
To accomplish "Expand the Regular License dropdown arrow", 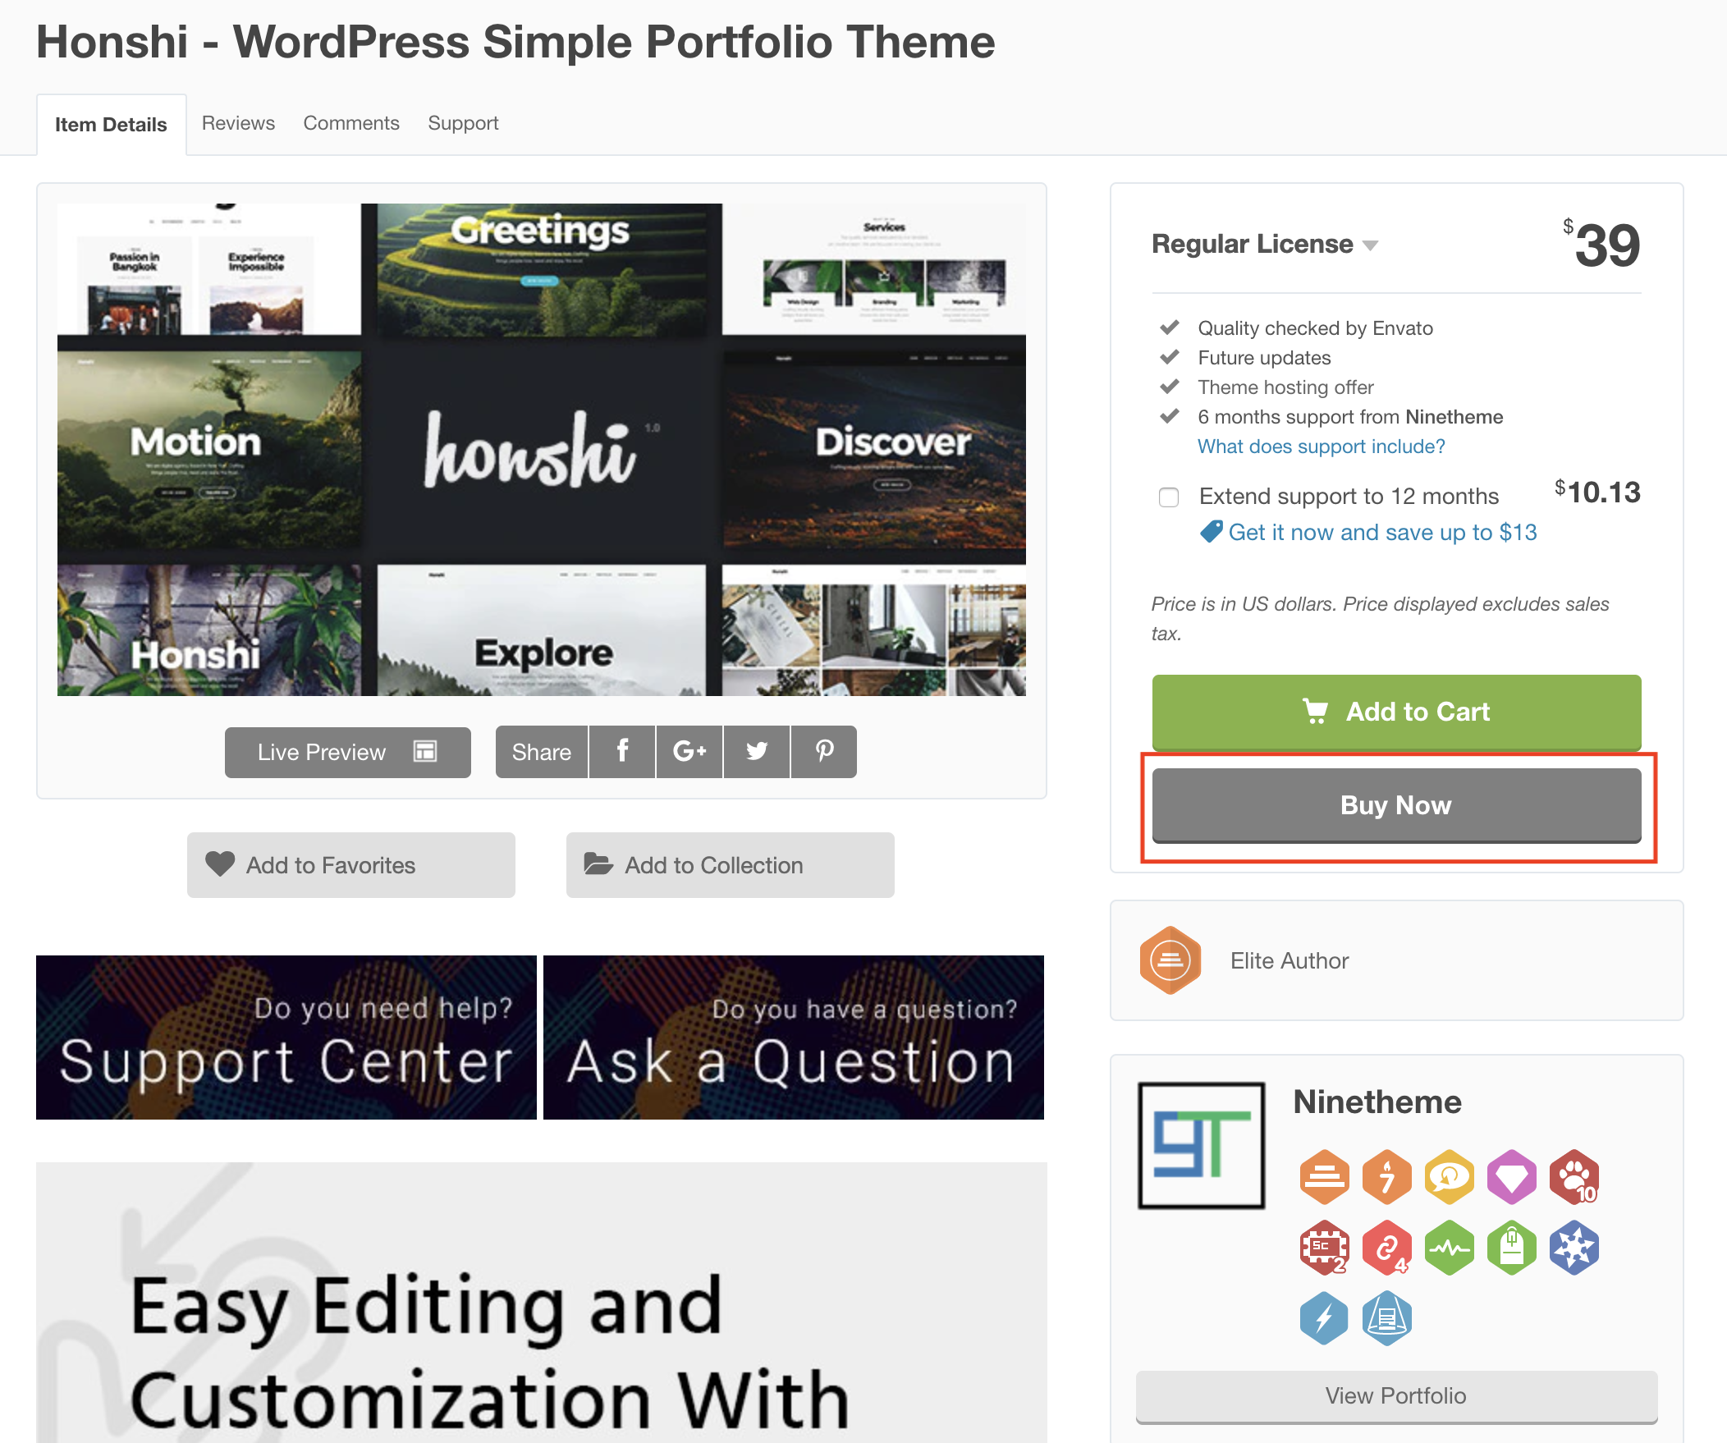I will click(1370, 246).
